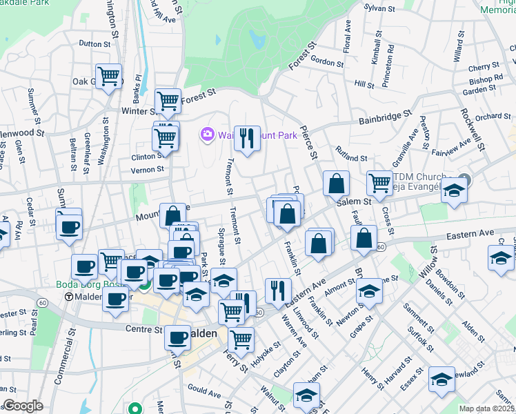
Task: Click the 'Waitt's Mount Park' label
Action: pyautogui.click(x=258, y=135)
